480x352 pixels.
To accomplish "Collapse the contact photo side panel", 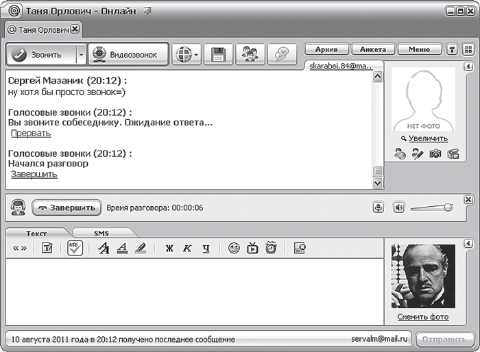I will [x=468, y=66].
